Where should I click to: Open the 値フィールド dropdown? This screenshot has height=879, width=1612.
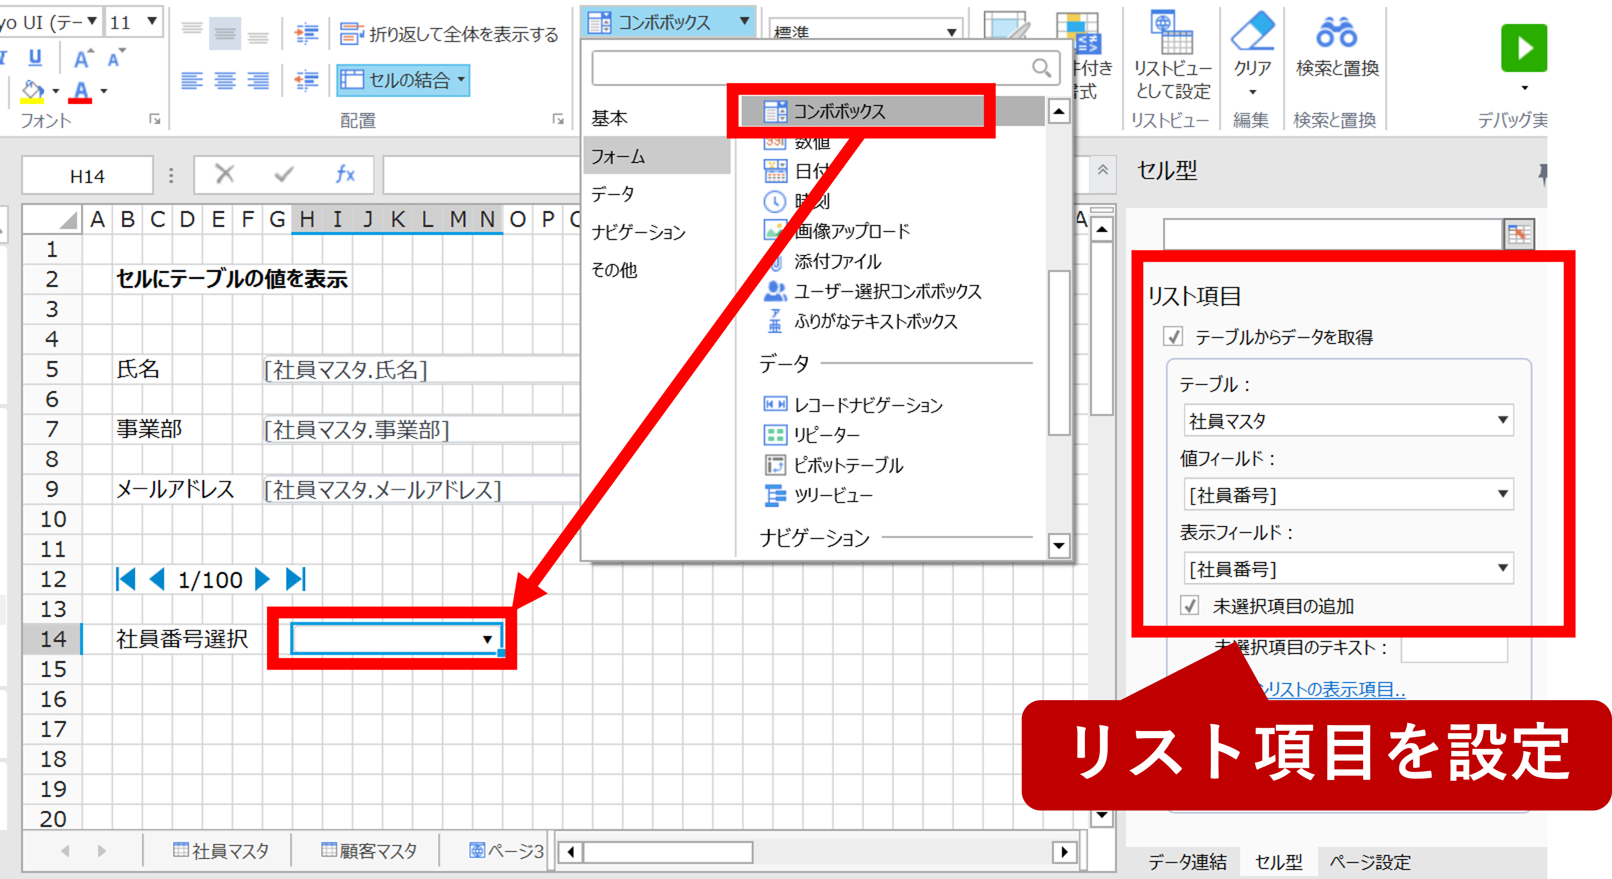point(1502,494)
